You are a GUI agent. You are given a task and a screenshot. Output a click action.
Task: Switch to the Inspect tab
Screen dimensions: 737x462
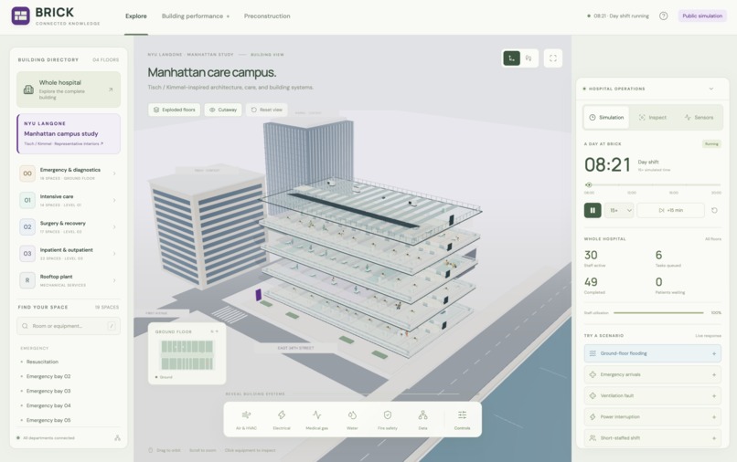click(653, 118)
